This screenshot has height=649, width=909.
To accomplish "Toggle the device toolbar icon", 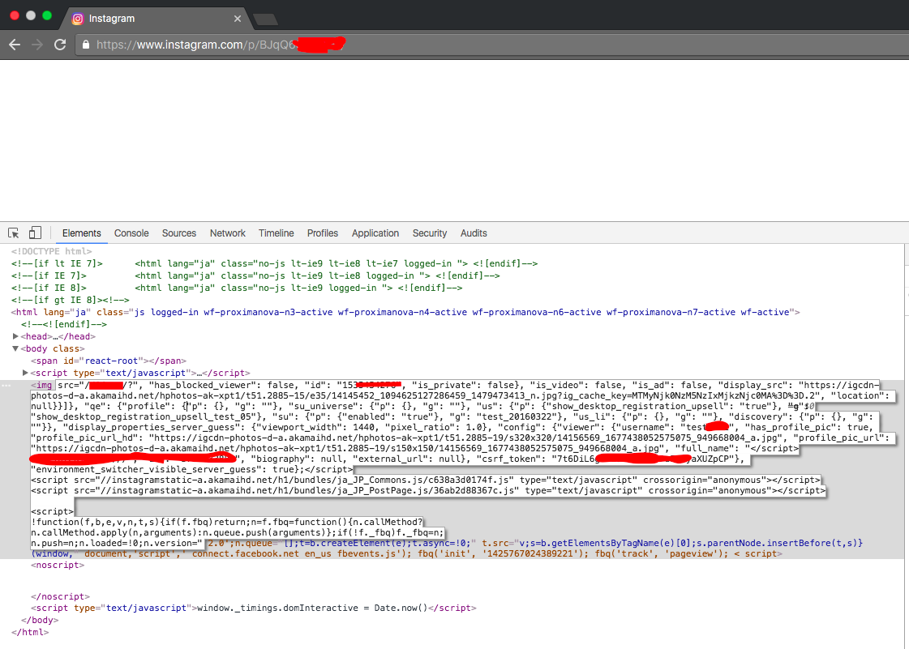I will point(35,233).
